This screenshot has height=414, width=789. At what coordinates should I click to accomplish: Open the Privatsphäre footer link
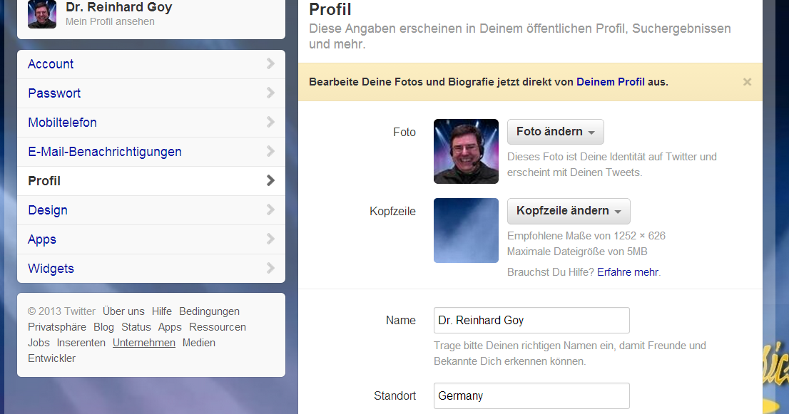[57, 327]
